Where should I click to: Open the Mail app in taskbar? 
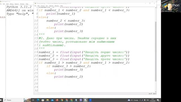[52, 100]
